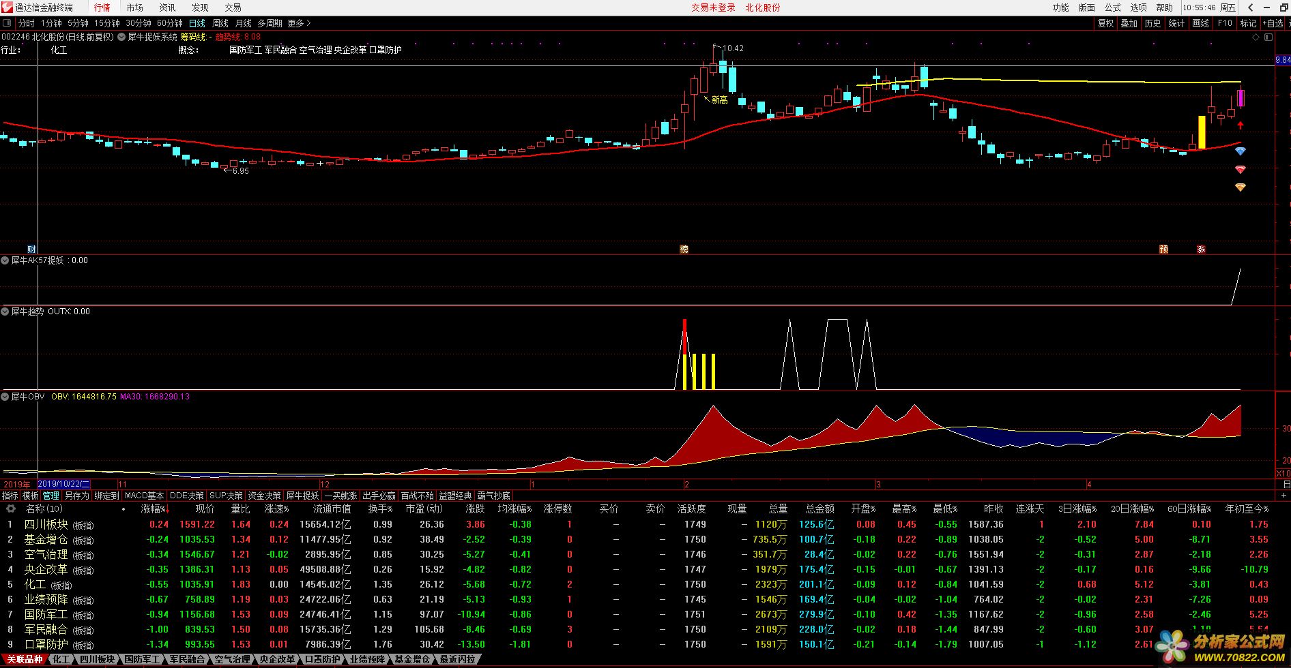Viewport: 1291px width, 668px height.
Task: Switch to 5分钟 chart period
Action: point(78,23)
